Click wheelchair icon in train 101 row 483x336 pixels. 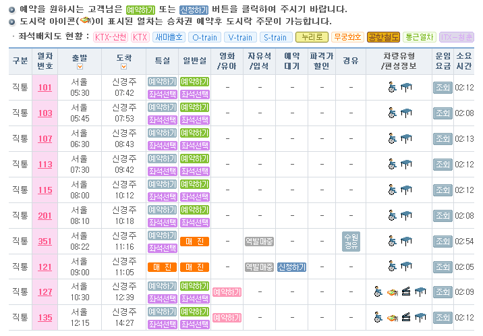pyautogui.click(x=392, y=88)
